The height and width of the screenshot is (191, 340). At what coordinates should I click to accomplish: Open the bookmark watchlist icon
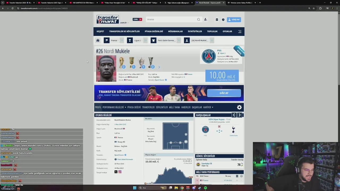click(217, 20)
